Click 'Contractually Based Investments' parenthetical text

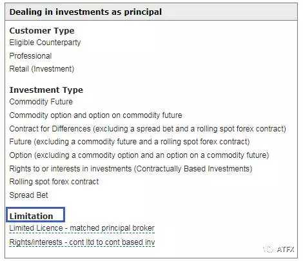[x=193, y=169]
